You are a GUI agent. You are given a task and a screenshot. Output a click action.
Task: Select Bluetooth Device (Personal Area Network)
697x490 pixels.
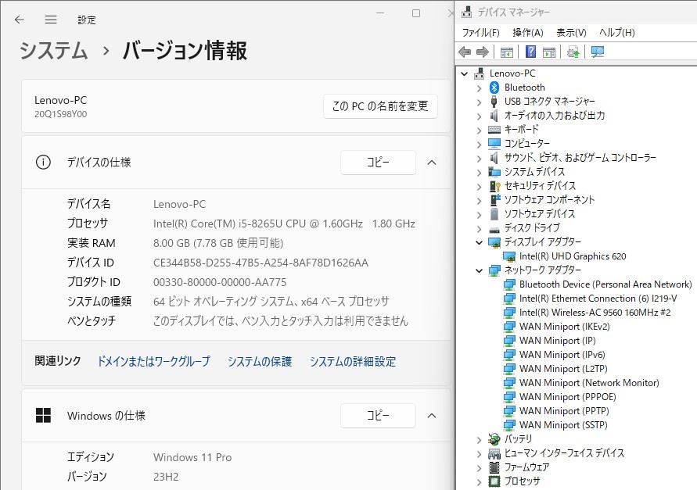point(605,284)
